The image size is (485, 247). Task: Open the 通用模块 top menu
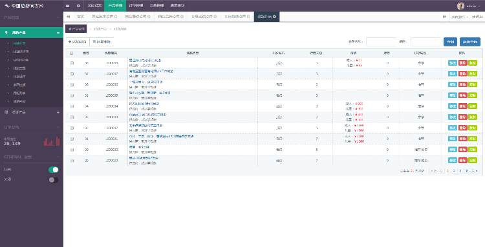tap(177, 6)
